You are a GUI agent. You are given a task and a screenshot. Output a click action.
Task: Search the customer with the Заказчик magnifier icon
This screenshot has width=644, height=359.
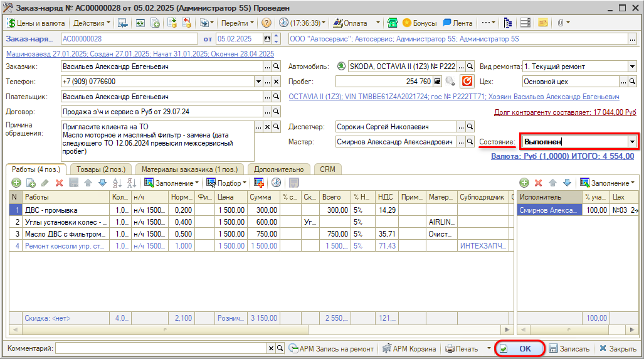[x=277, y=66]
